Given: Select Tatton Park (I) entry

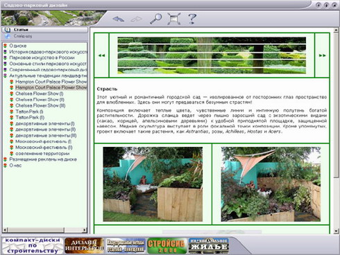Looking at the screenshot, I should coord(29,112).
